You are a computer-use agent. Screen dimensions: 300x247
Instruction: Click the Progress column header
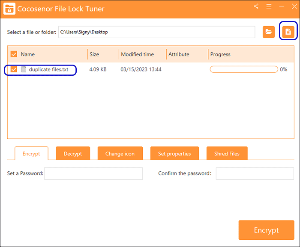pyautogui.click(x=220, y=54)
